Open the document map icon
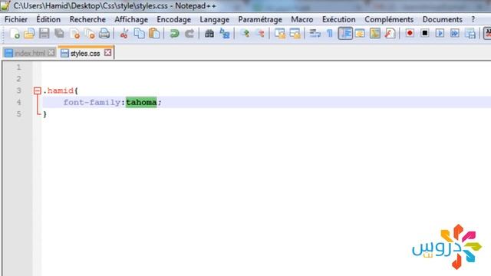This screenshot has width=491, height=276. [375, 34]
